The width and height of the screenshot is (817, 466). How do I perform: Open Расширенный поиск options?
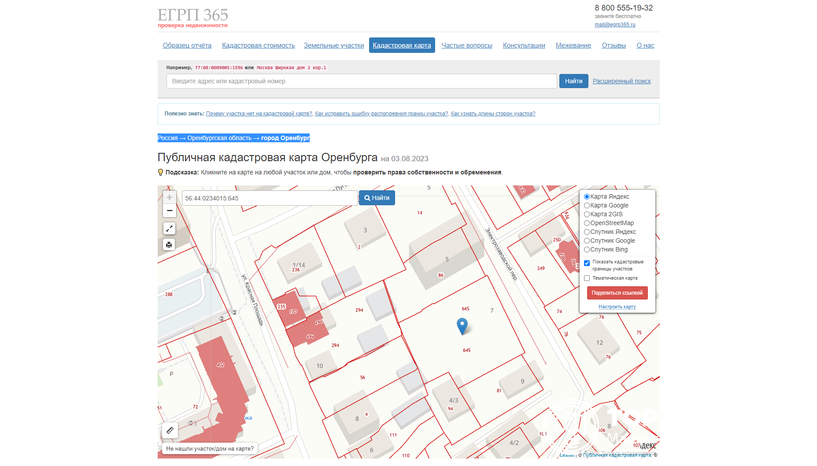[621, 81]
